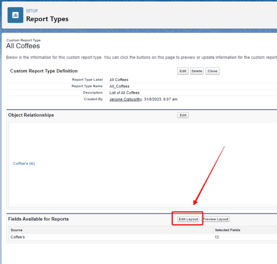The image size is (277, 264).
Task: Click Edit in Custom Report Type Definition
Action: [183, 71]
